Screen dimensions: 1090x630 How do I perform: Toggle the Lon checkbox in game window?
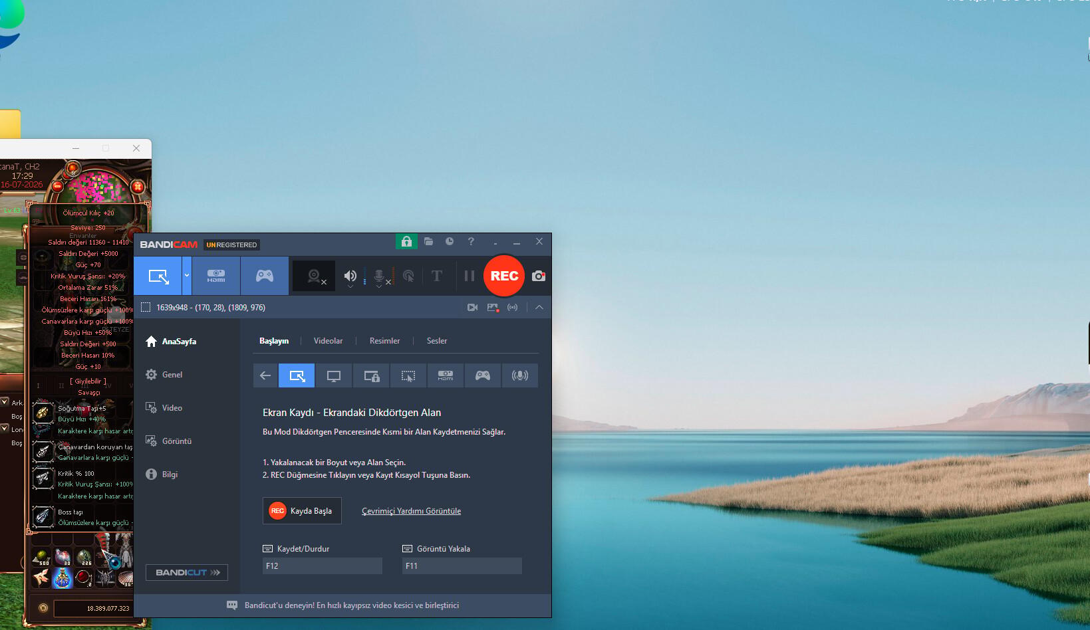5,429
